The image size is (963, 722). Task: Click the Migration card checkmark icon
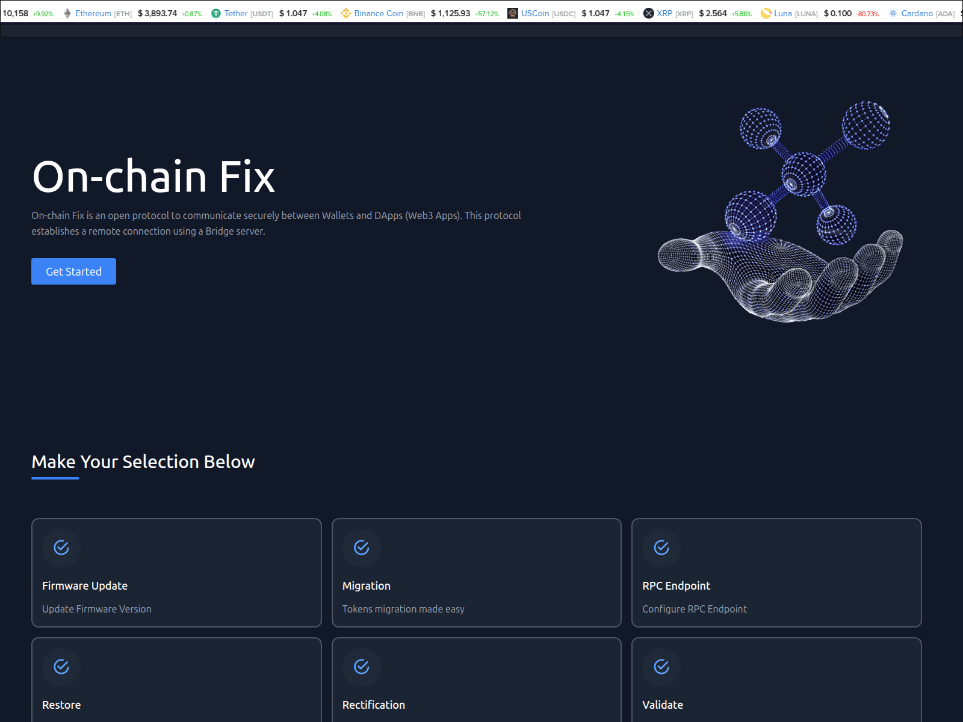pos(362,548)
